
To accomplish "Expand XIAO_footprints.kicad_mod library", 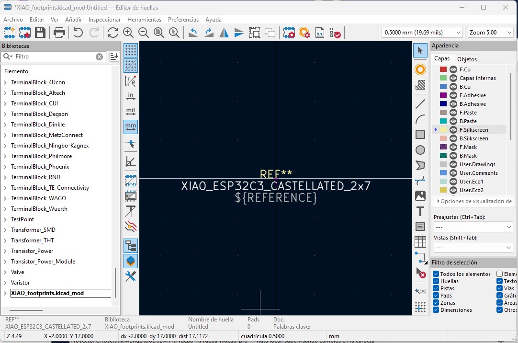I will click(x=5, y=294).
